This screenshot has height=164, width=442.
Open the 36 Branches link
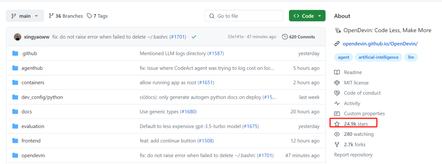[65, 16]
